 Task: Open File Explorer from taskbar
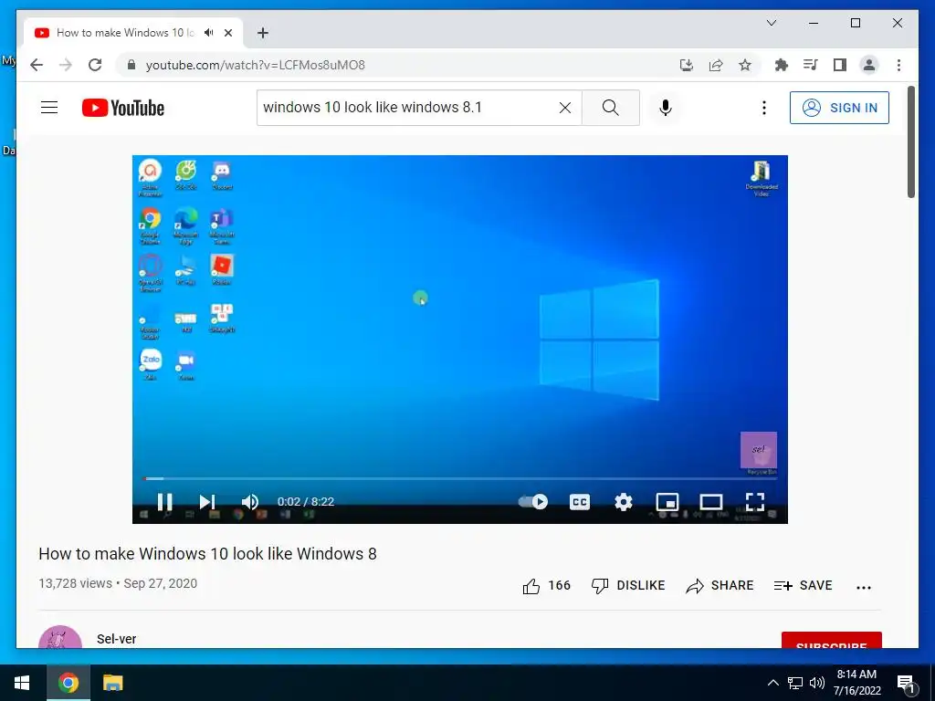(112, 683)
